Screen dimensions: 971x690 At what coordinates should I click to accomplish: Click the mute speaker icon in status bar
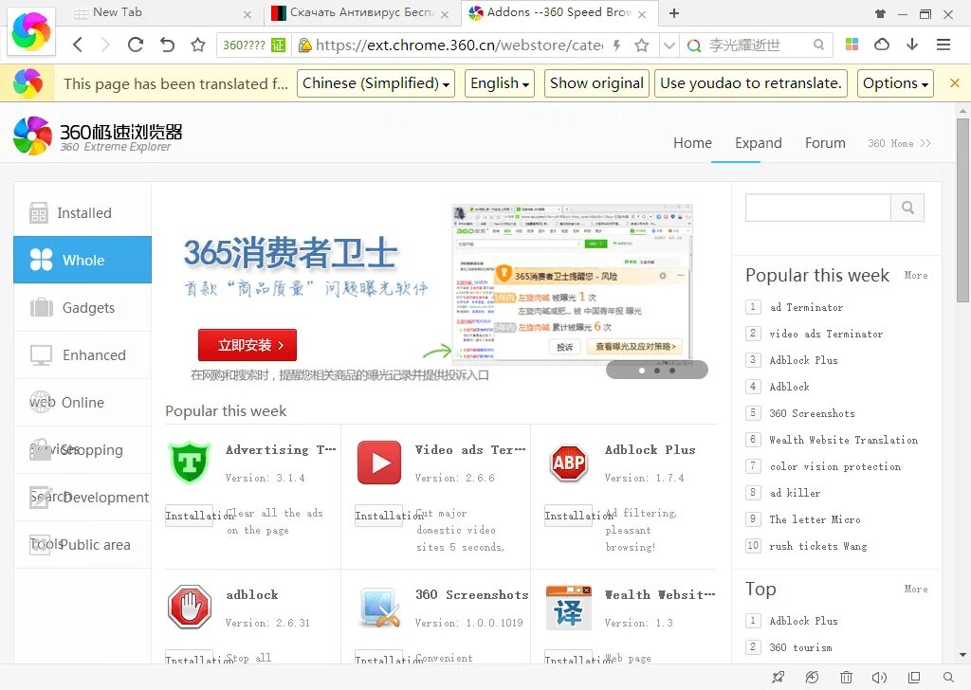pyautogui.click(x=879, y=677)
